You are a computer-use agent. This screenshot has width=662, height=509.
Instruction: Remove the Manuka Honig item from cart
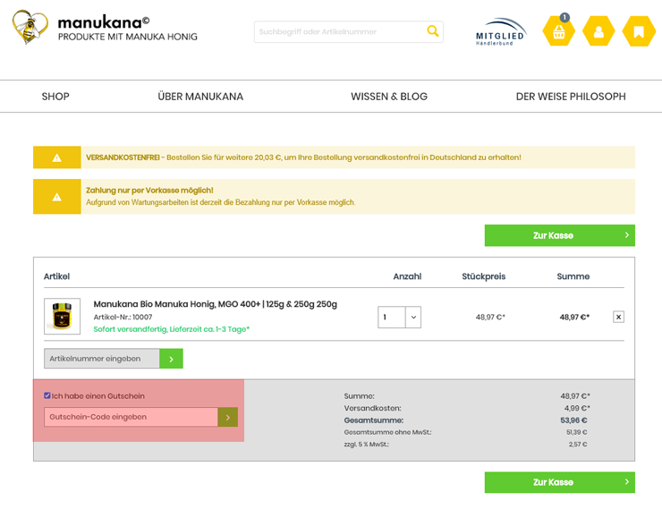point(618,317)
